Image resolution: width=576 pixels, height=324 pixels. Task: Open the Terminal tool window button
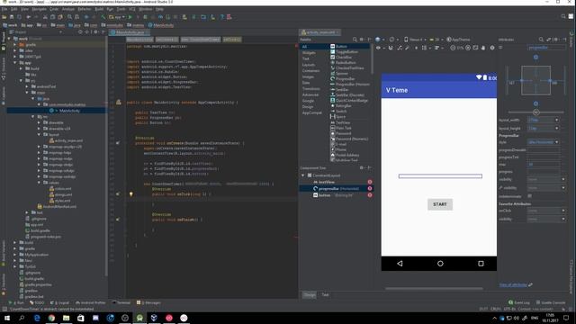point(121,302)
